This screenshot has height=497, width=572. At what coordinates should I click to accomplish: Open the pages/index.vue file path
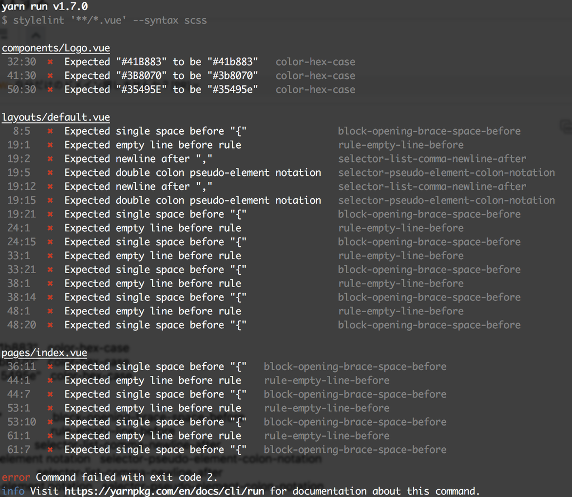[x=45, y=353]
